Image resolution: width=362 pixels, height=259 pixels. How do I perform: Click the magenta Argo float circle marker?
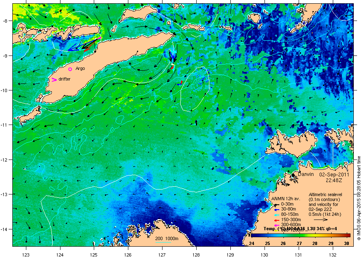pos(70,69)
